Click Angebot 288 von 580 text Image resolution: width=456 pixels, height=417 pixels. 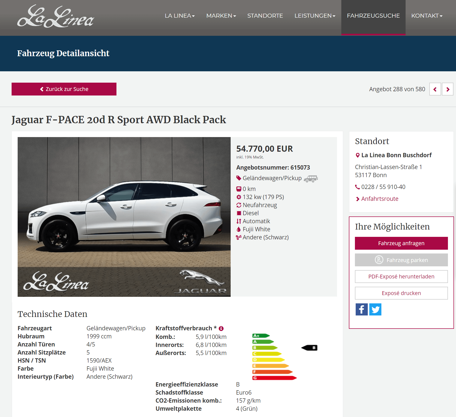coord(397,89)
